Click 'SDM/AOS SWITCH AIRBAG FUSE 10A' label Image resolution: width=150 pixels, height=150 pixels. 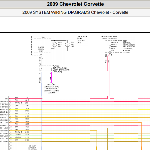115,46
